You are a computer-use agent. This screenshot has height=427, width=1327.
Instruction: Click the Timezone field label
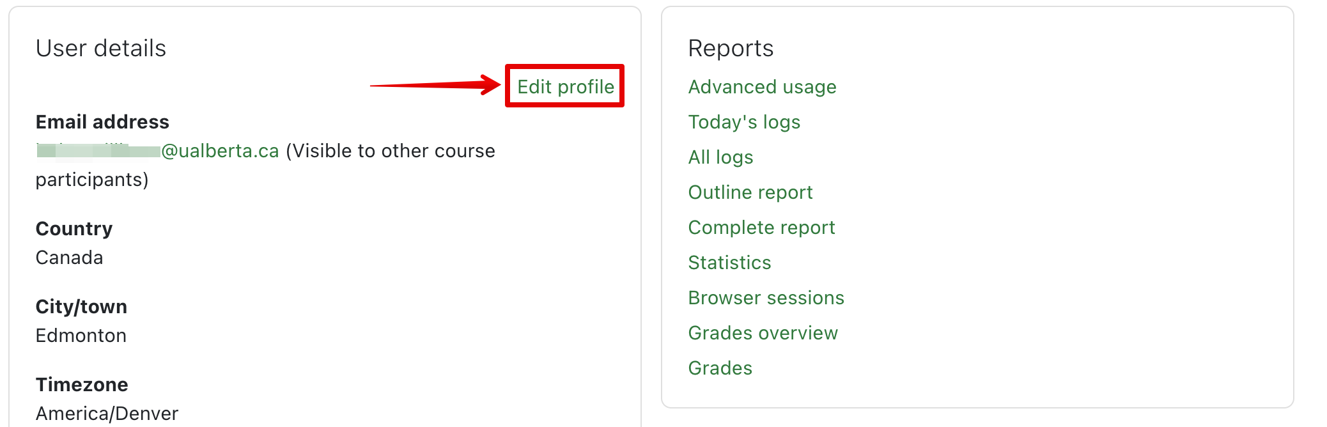coord(82,385)
